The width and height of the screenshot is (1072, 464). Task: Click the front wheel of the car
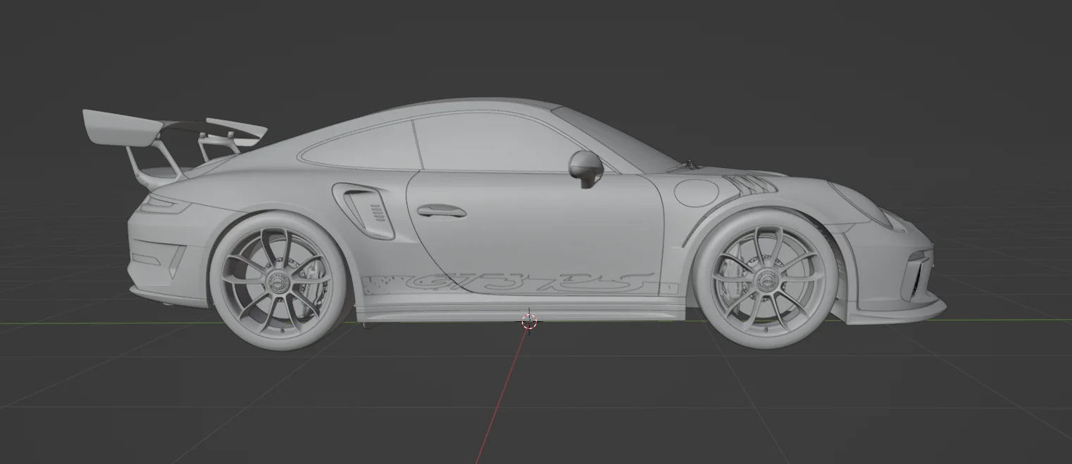[768, 281]
